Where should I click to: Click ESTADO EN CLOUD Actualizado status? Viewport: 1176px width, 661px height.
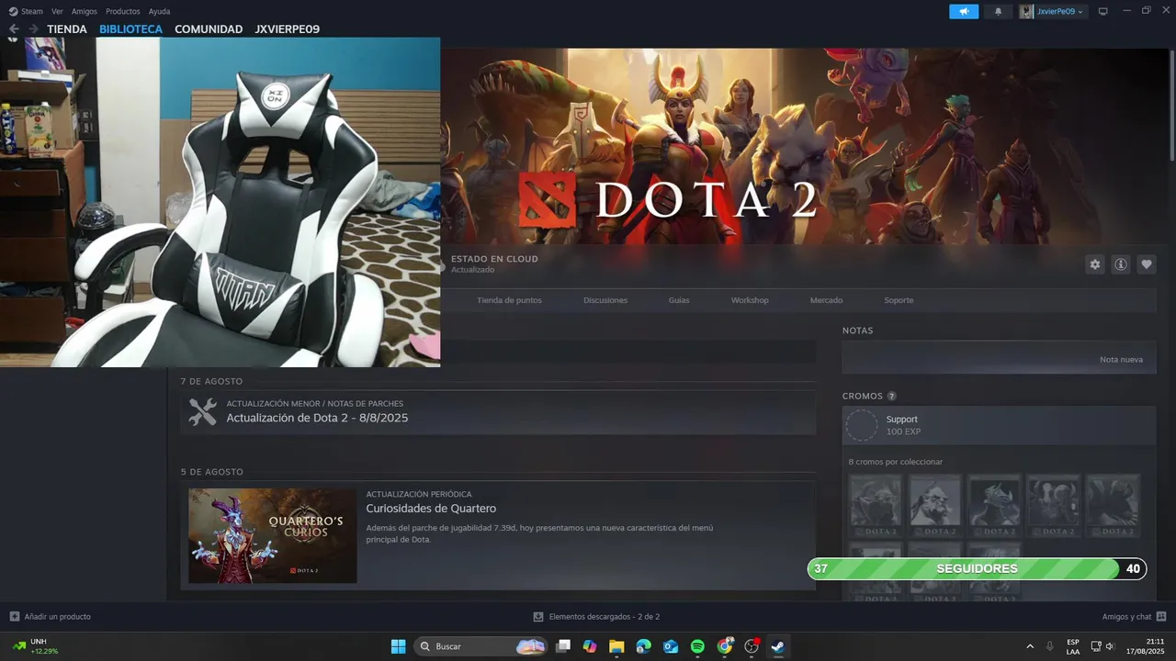(494, 264)
